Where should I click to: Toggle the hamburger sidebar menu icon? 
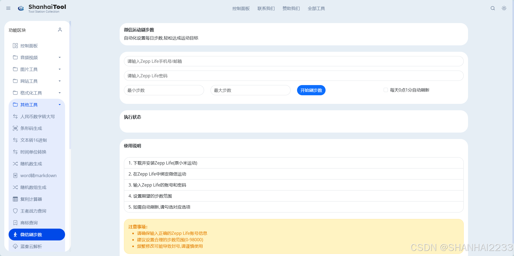(x=8, y=8)
